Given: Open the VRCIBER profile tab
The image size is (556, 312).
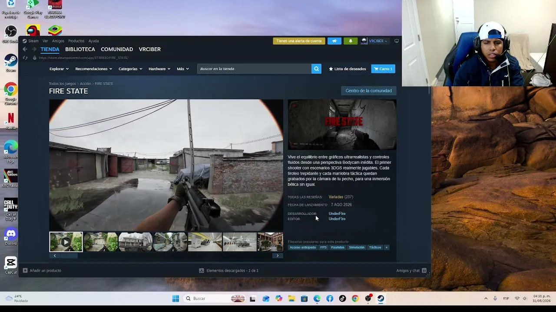Looking at the screenshot, I should (149, 49).
